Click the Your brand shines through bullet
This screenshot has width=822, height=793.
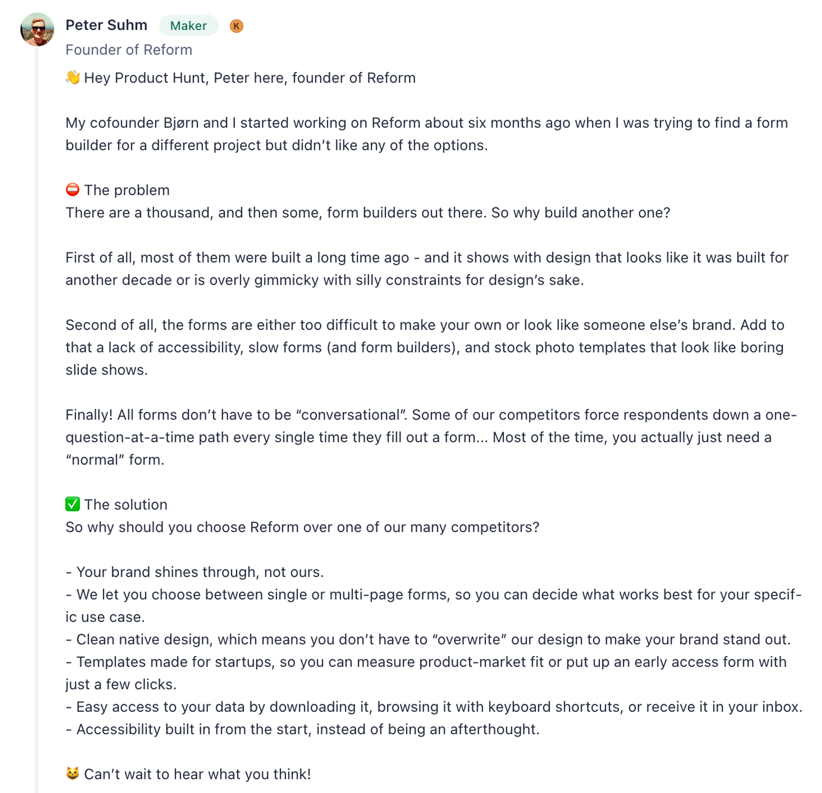(194, 572)
